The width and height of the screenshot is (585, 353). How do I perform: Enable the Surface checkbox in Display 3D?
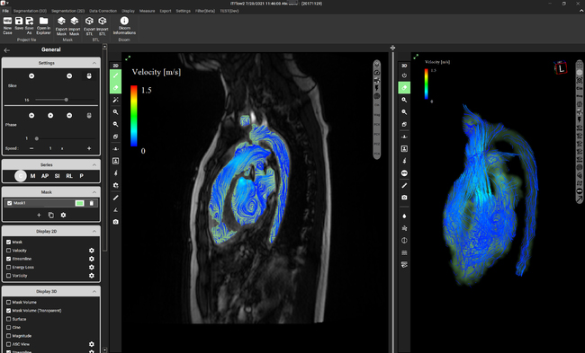pyautogui.click(x=9, y=319)
